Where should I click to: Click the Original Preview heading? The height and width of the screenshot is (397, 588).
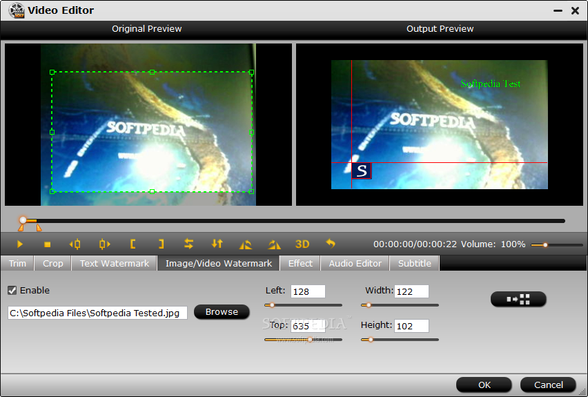coord(146,29)
